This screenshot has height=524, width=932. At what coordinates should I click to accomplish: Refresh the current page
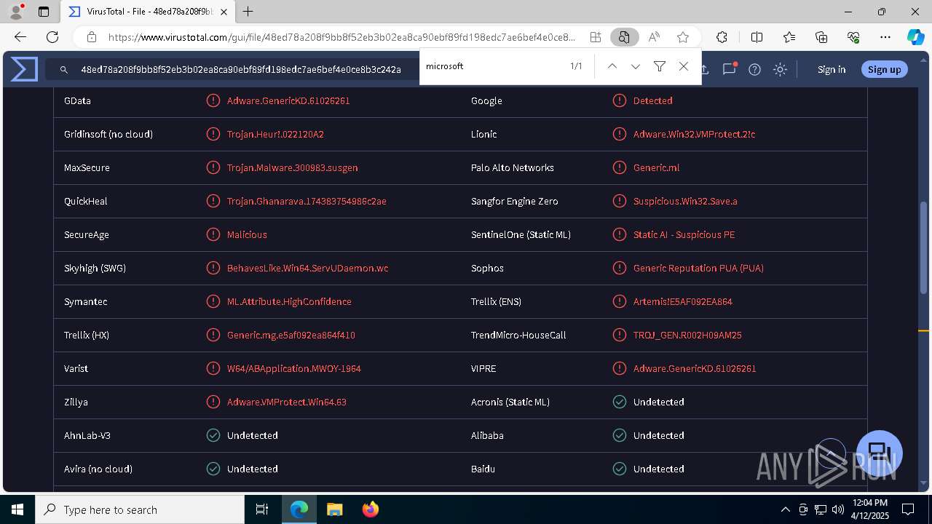(52, 37)
